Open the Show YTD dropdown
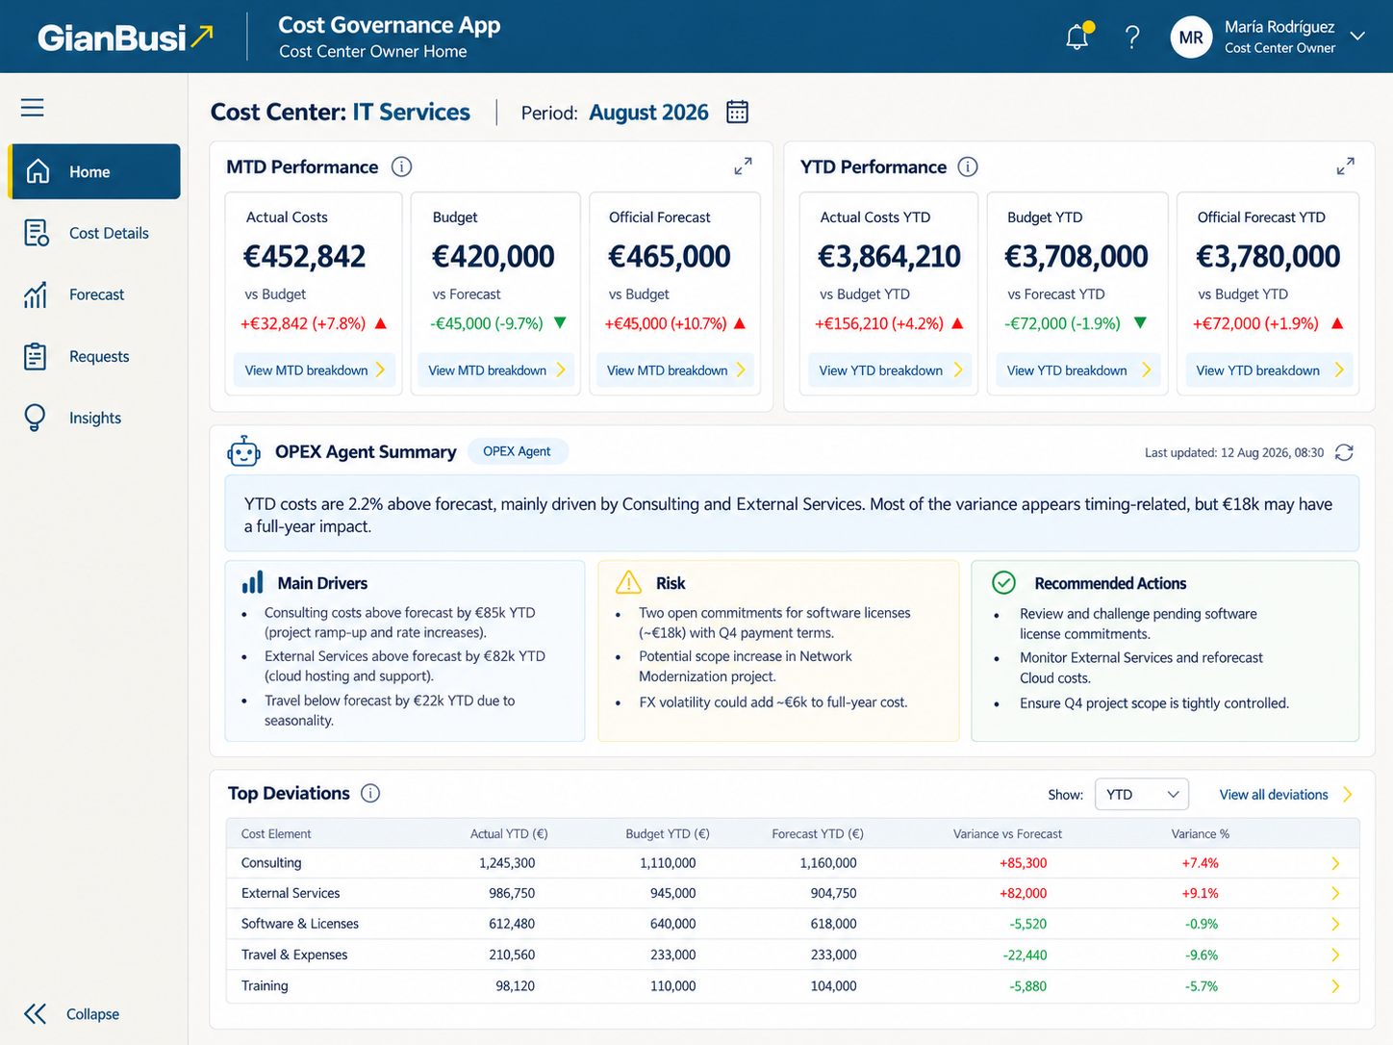 click(x=1142, y=794)
